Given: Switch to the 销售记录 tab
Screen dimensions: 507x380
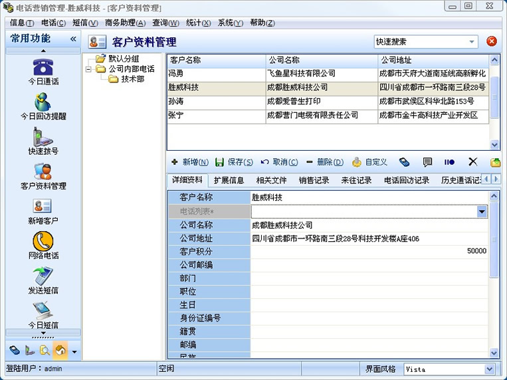Looking at the screenshot, I should click(x=314, y=180).
